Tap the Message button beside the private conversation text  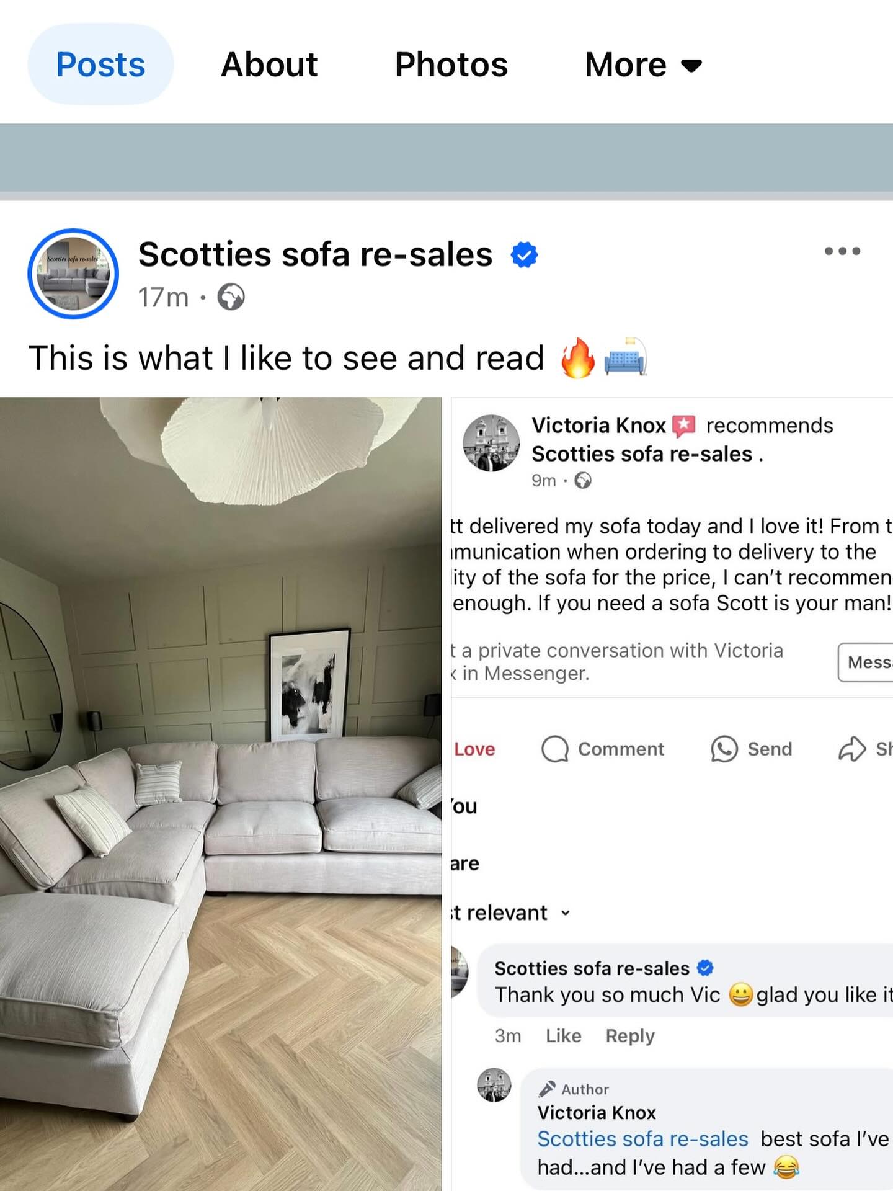tap(866, 662)
